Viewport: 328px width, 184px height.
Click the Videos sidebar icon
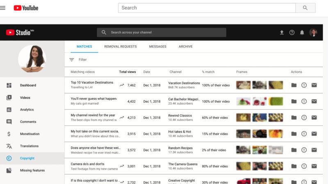[9, 97]
